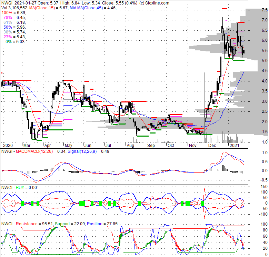Click the first green buy marker in March

pyautogui.click(x=22, y=204)
